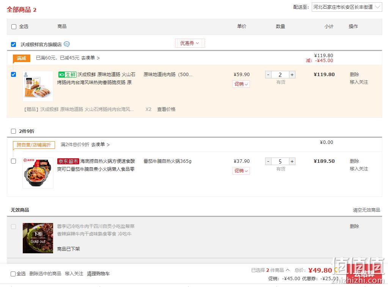Click the sold-out item title 蓉李记冷吃牛肉干
The image size is (388, 287).
(96, 230)
